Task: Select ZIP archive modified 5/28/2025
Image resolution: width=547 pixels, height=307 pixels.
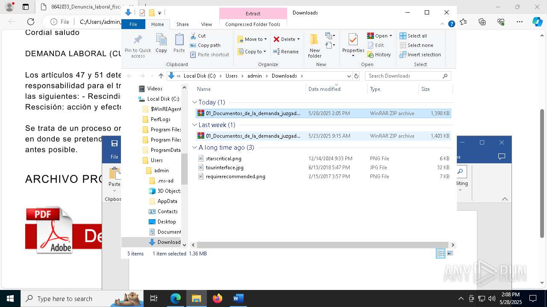Action: pyautogui.click(x=323, y=113)
